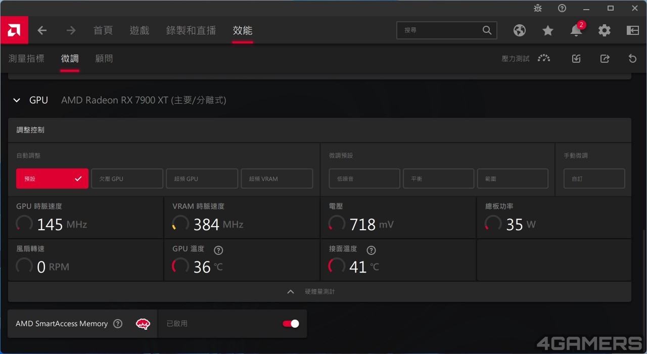Select the 範圍 tuning preset
This screenshot has height=354, width=647.
pos(513,179)
